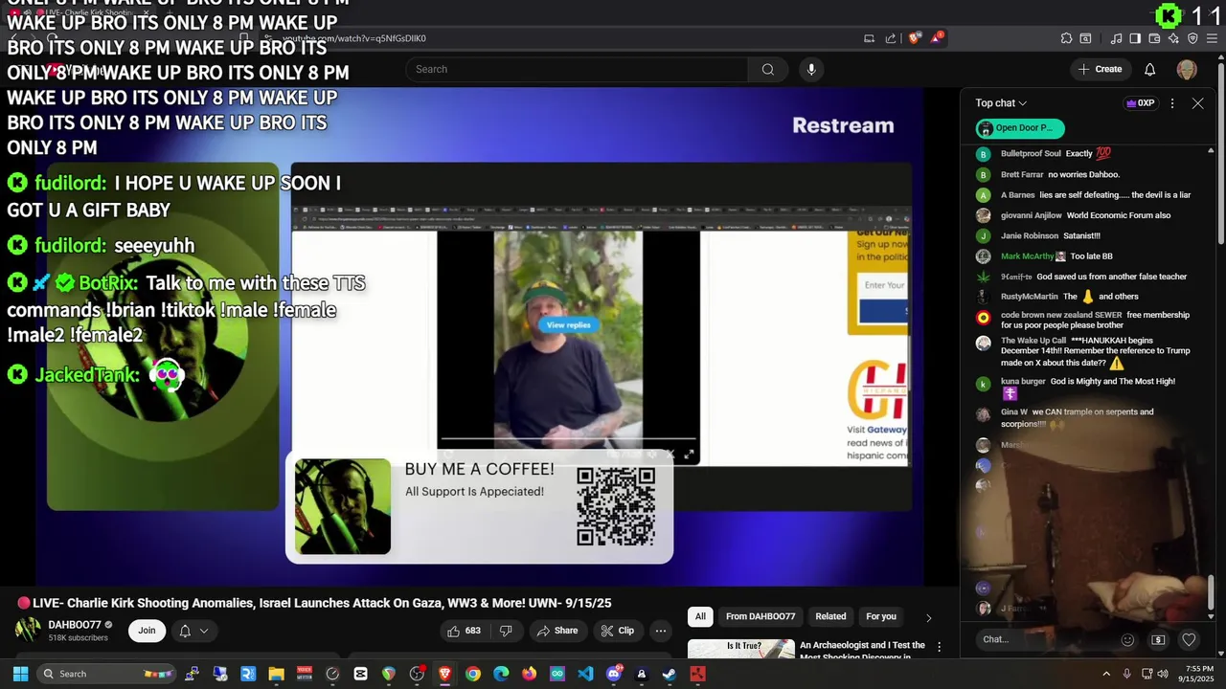Viewport: 1226px width, 689px height.
Task: Click the 0XP crown badge in chat
Action: [x=1140, y=103]
